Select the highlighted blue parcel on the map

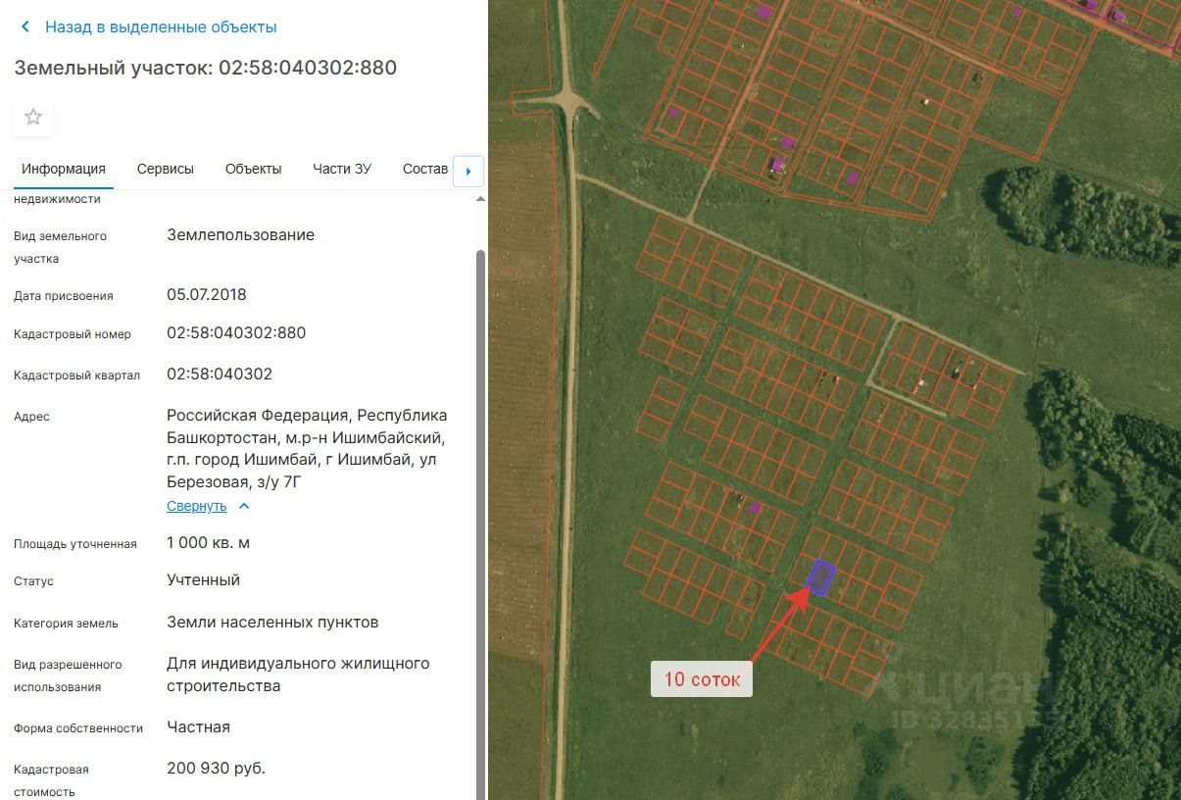pos(819,577)
